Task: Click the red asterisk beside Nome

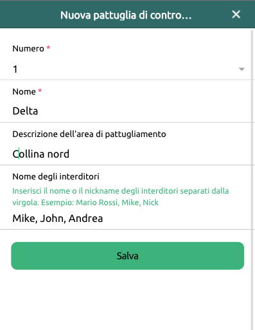Action: click(40, 90)
